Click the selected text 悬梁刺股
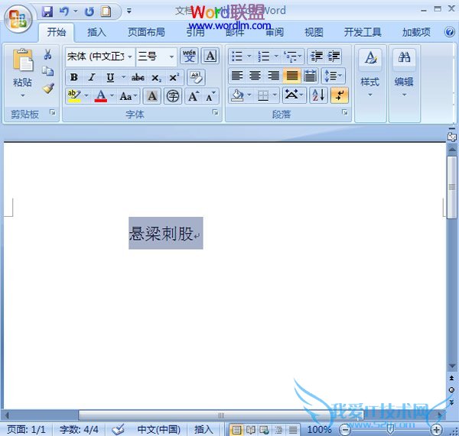 point(161,234)
